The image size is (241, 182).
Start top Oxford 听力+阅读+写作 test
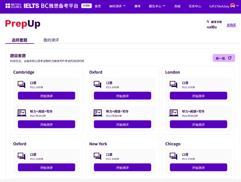122,124
